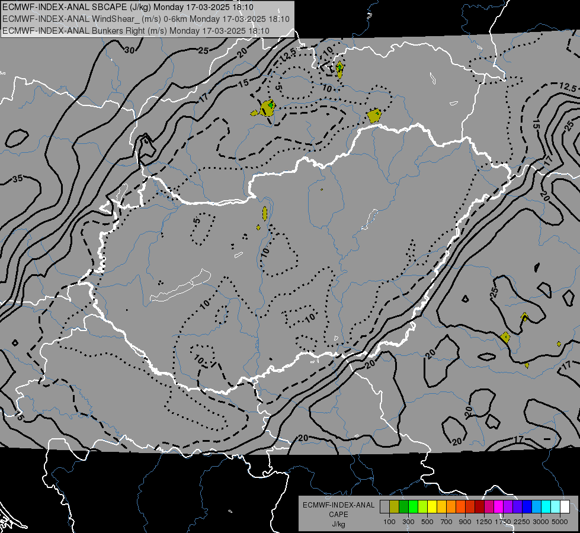Click the J/kg unit in legend box
580x533 pixels.
click(x=338, y=524)
